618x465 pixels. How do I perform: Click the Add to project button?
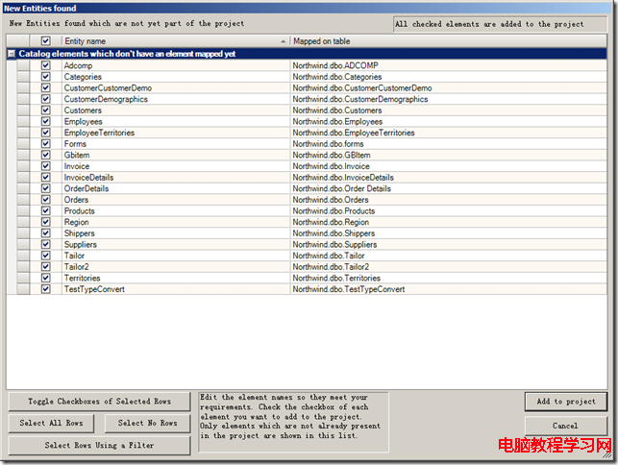(565, 402)
